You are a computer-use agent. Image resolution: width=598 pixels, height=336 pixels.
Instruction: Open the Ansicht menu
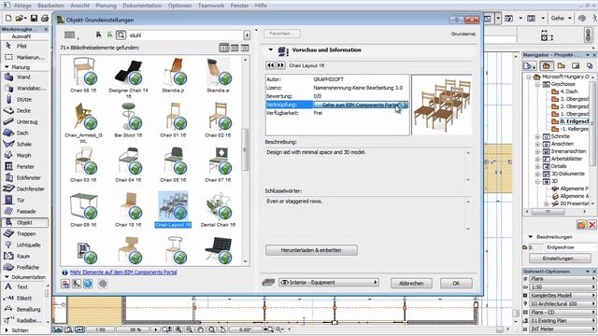[x=79, y=6]
